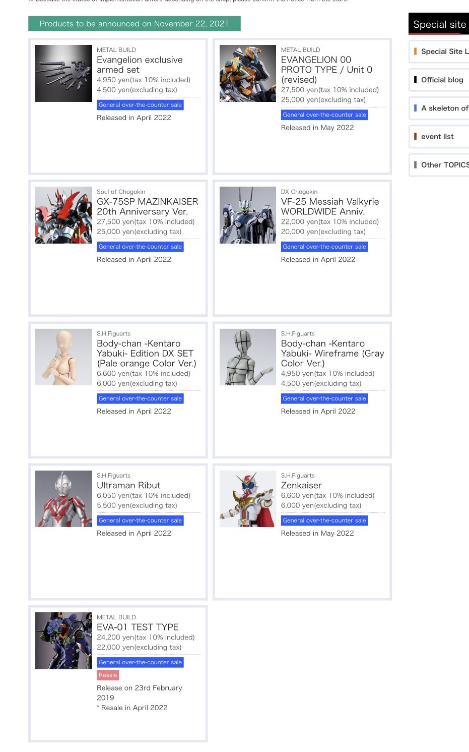Open the Special Site sidebar link

click(439, 51)
